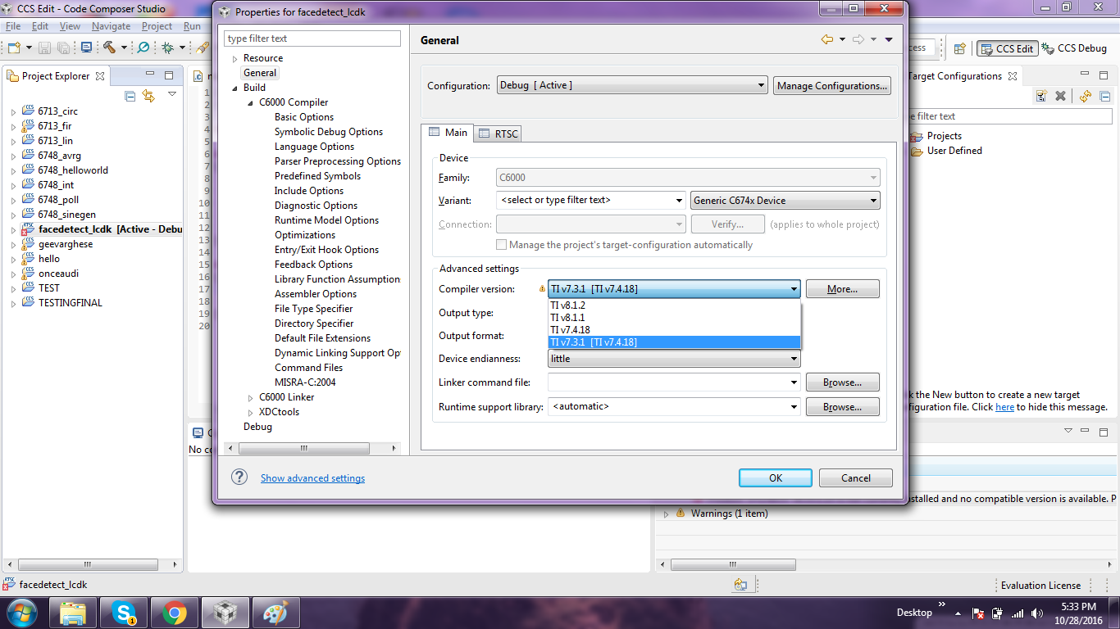The height and width of the screenshot is (629, 1120).
Task: Switch to the RTSC tab
Action: [499, 133]
